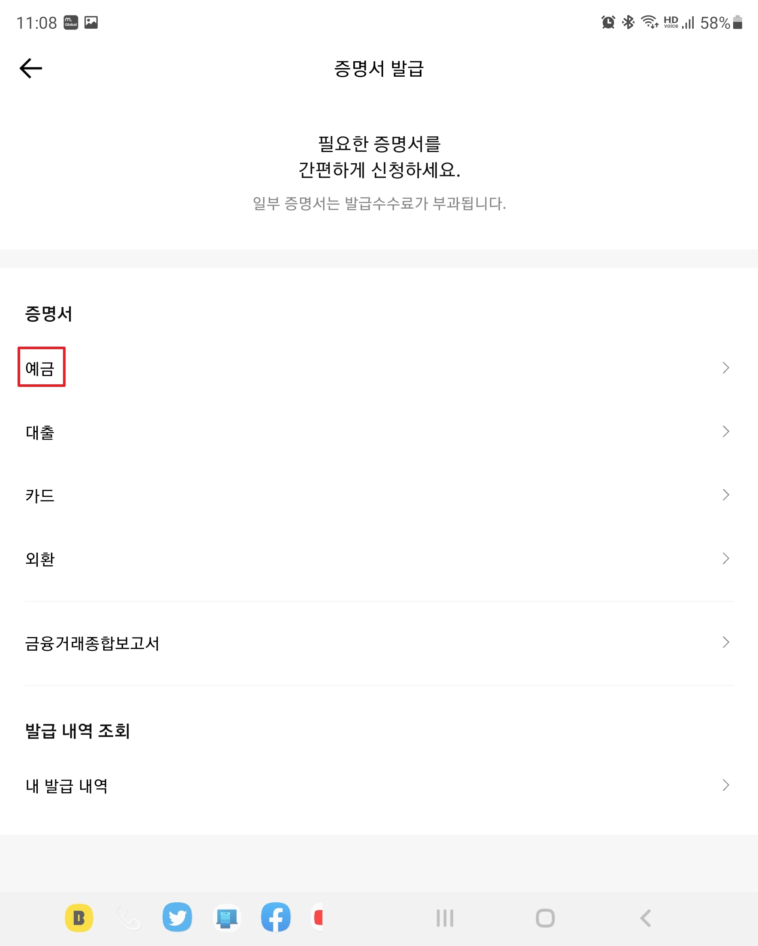The image size is (758, 946).
Task: Select the 대출 certificate menu item
Action: pyautogui.click(x=40, y=432)
